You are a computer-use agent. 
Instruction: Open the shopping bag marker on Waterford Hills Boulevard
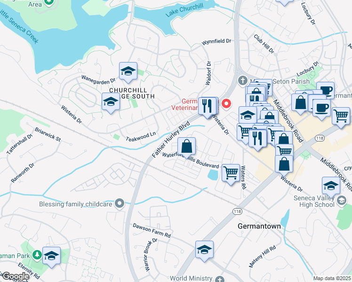point(187,146)
